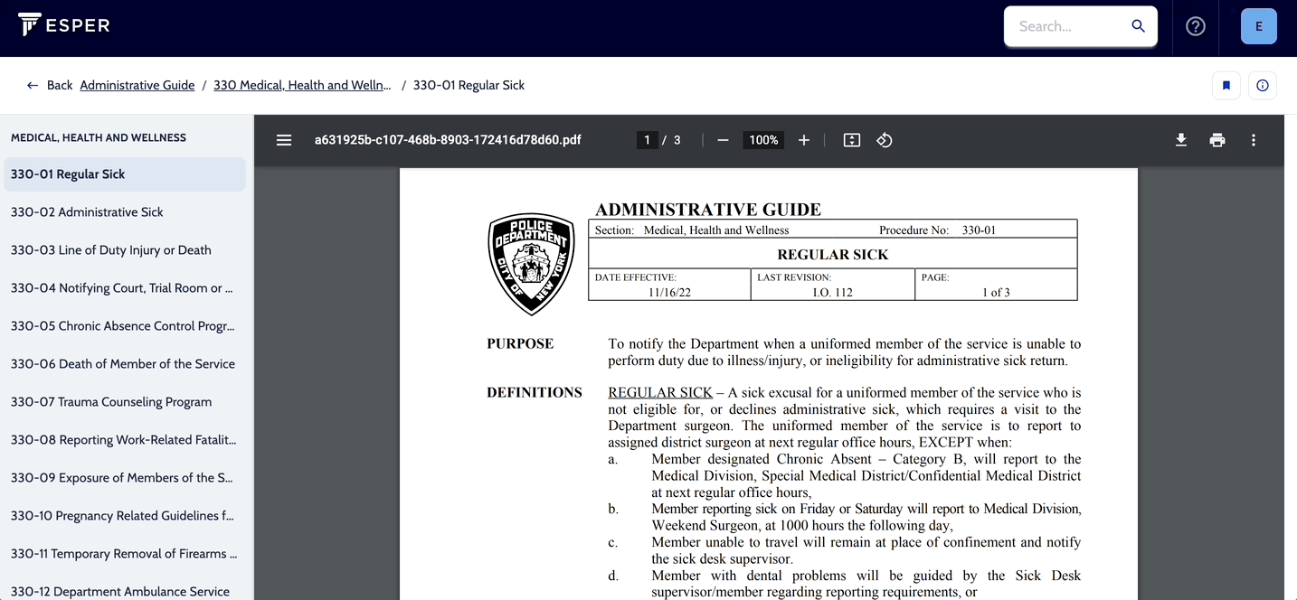The height and width of the screenshot is (600, 1297).
Task: Show document info panel
Action: 1263,86
